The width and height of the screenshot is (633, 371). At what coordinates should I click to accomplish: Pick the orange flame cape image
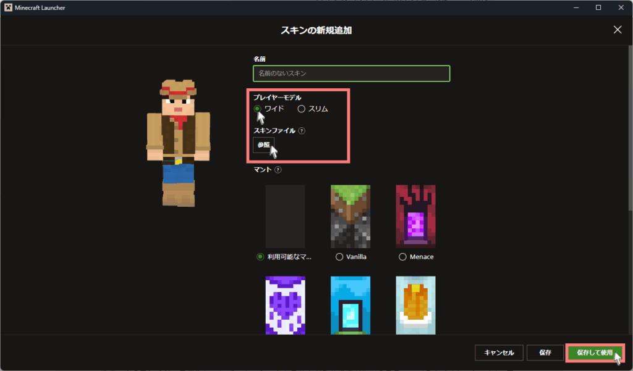click(415, 305)
